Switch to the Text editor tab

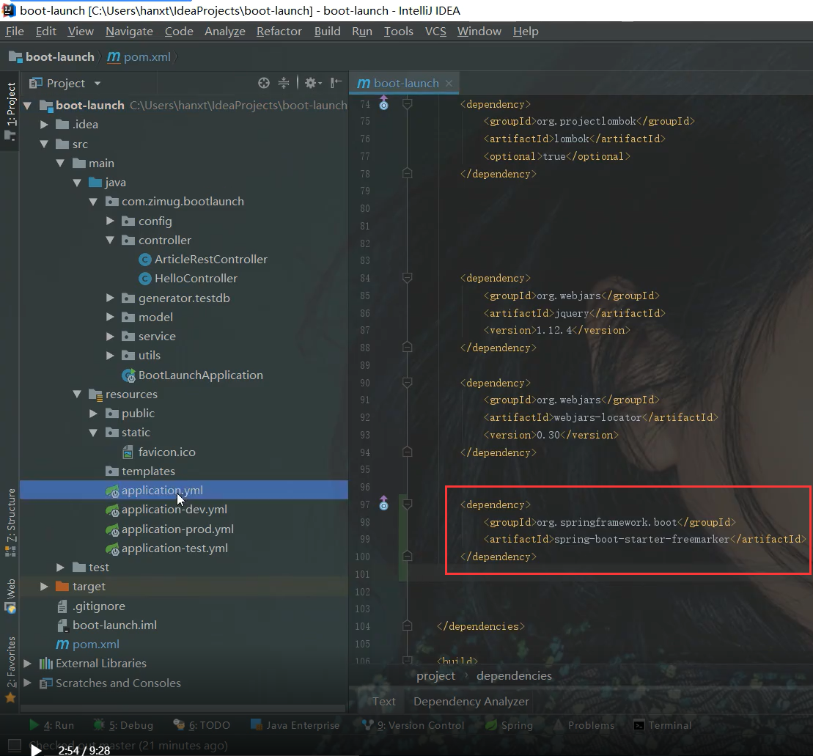click(x=383, y=702)
